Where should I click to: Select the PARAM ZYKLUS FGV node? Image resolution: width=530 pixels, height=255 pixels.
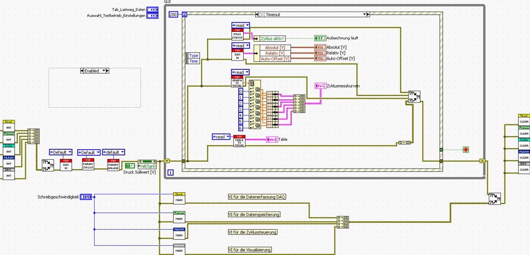[x=88, y=165]
